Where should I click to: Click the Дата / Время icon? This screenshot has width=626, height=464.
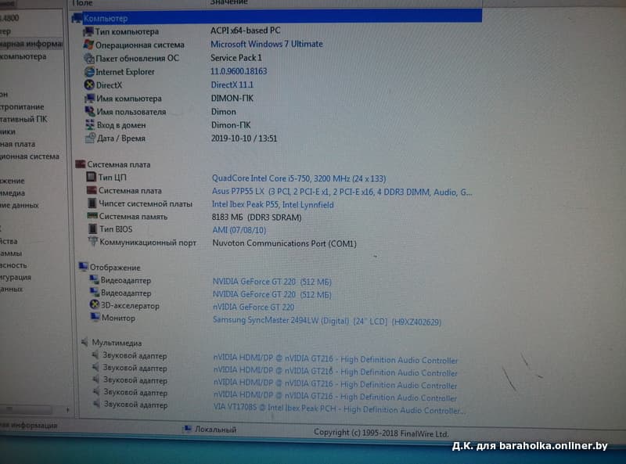point(91,138)
